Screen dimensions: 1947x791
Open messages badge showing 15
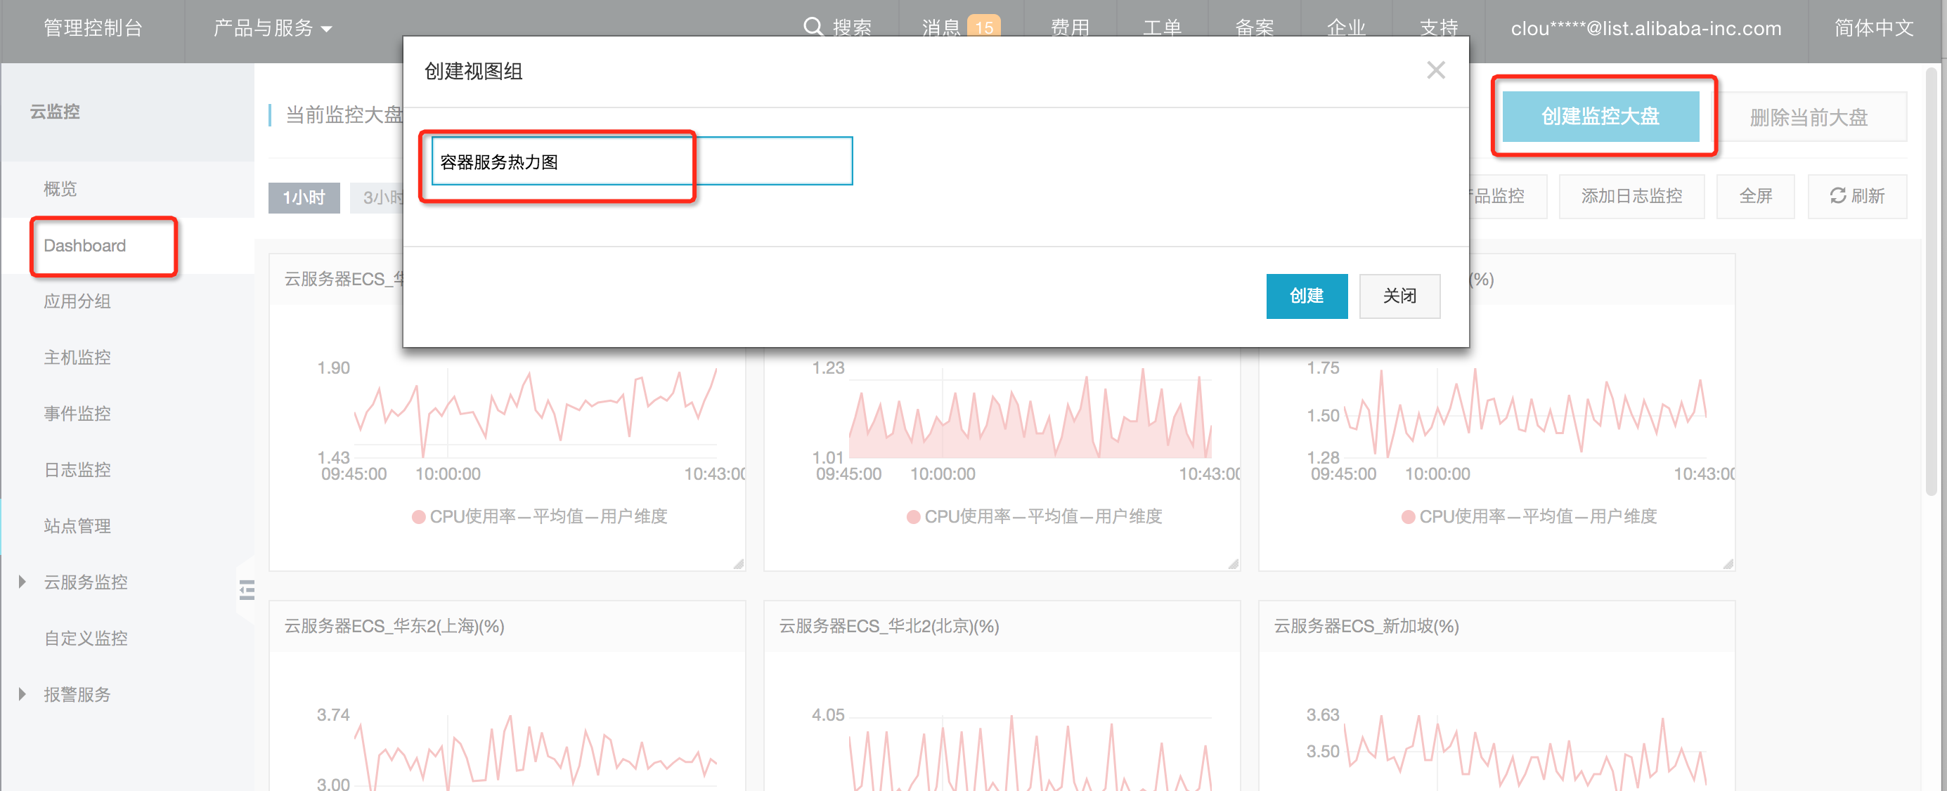(x=983, y=27)
